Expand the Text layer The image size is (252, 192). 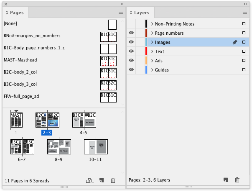(152, 51)
